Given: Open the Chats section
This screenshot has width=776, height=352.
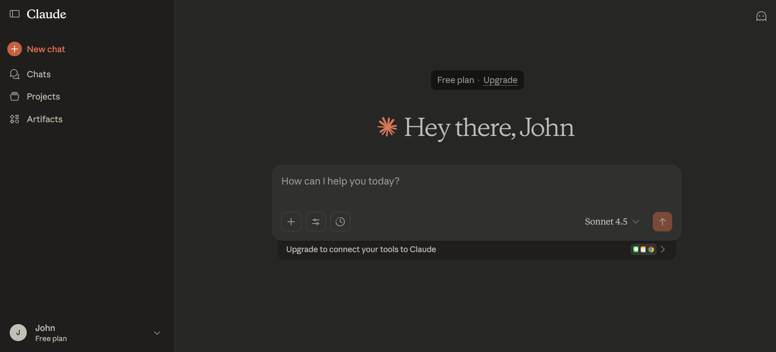Looking at the screenshot, I should tap(30, 74).
